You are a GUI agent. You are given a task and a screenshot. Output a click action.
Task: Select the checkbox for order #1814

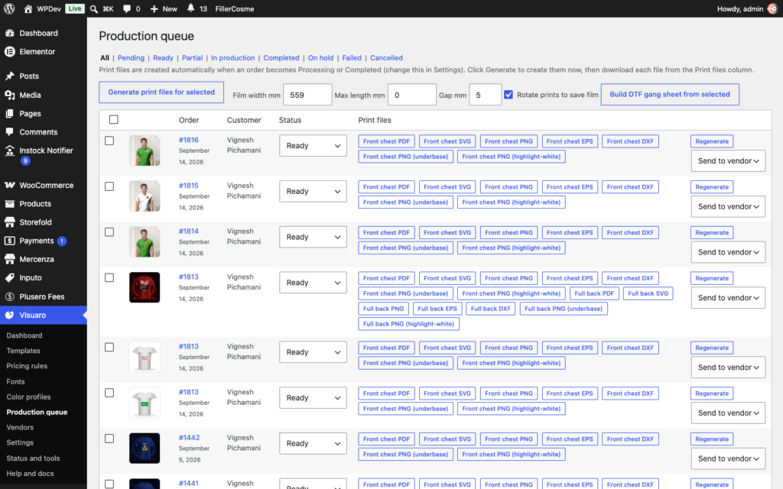109,232
